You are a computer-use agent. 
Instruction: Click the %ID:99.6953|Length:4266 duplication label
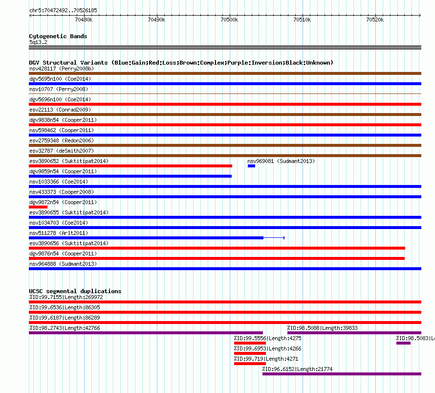pyautogui.click(x=268, y=348)
